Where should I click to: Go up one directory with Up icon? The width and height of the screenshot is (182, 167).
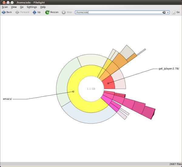(x=34, y=12)
